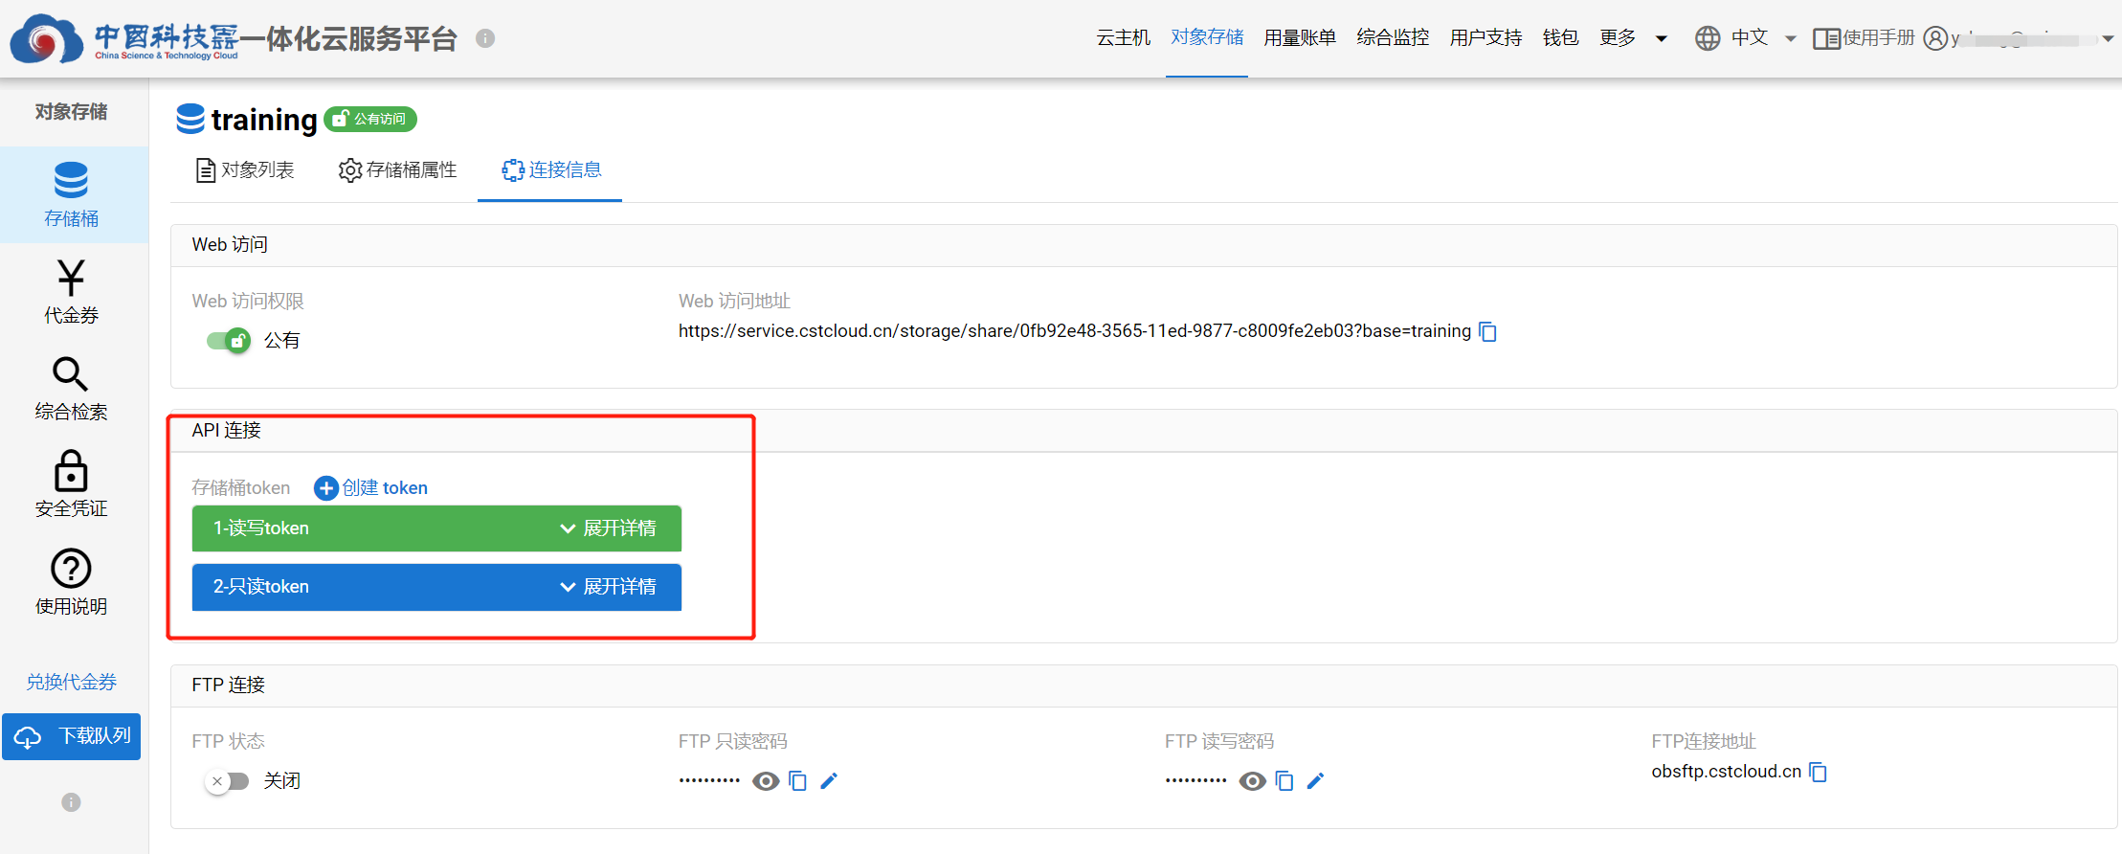
Task: Copy the FTP read-write password
Action: [x=1284, y=781]
